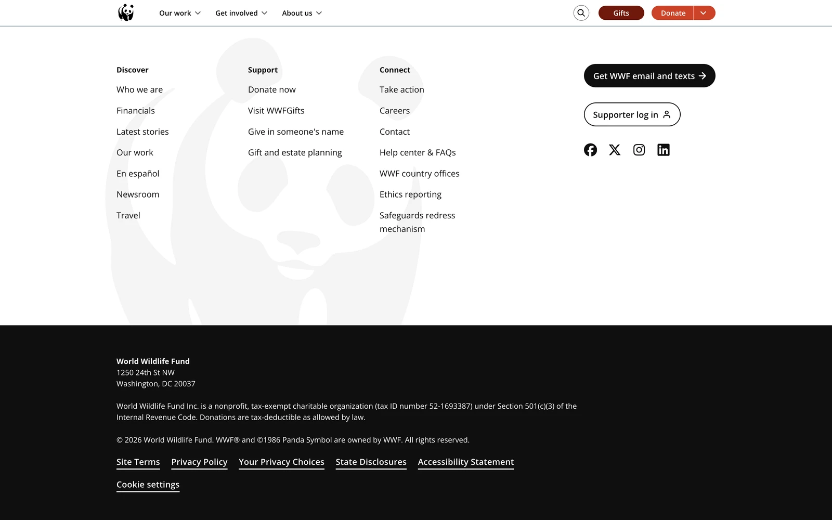Open Newsroom link
Image resolution: width=832 pixels, height=520 pixels.
[138, 194]
